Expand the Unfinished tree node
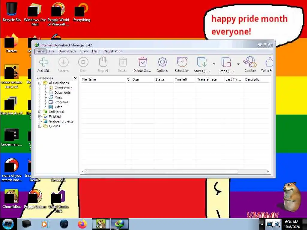Viewport: 307px width, 230px height. click(x=40, y=112)
